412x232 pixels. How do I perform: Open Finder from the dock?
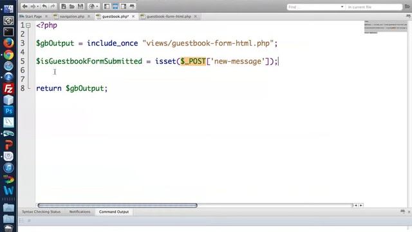point(8,8)
